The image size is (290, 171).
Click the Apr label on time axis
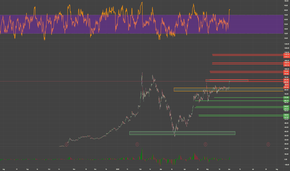(x=185, y=169)
